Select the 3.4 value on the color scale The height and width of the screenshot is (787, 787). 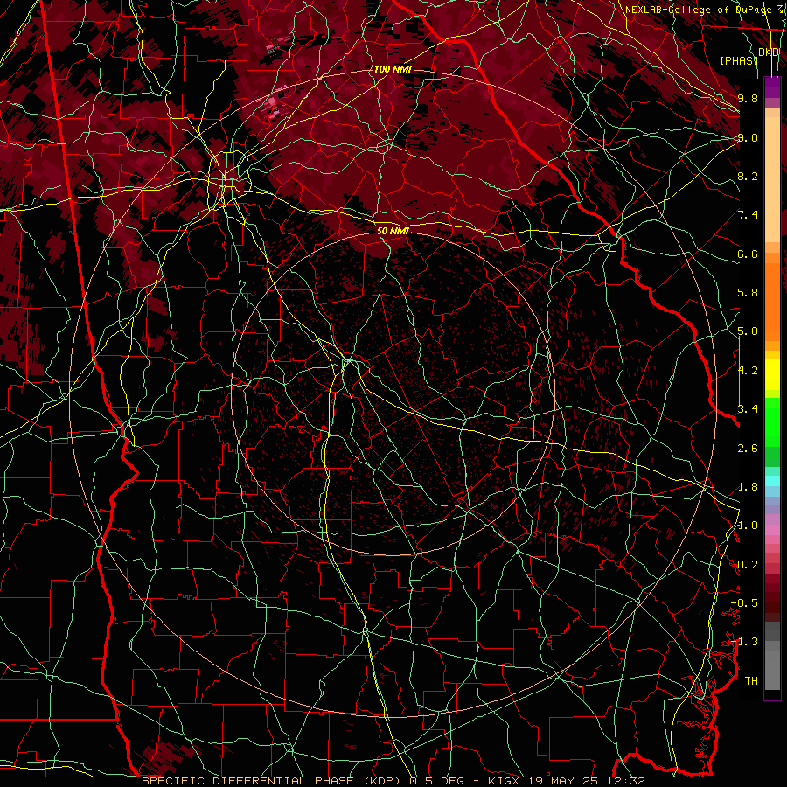click(x=748, y=409)
